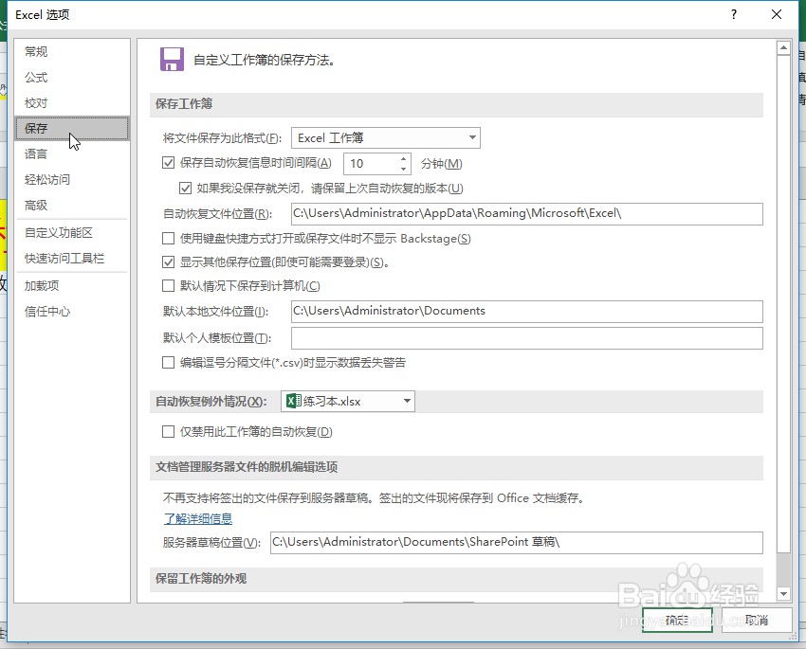Enable 仅禁用此工作簿的自动恢复 checkbox
806x649 pixels.
168,431
